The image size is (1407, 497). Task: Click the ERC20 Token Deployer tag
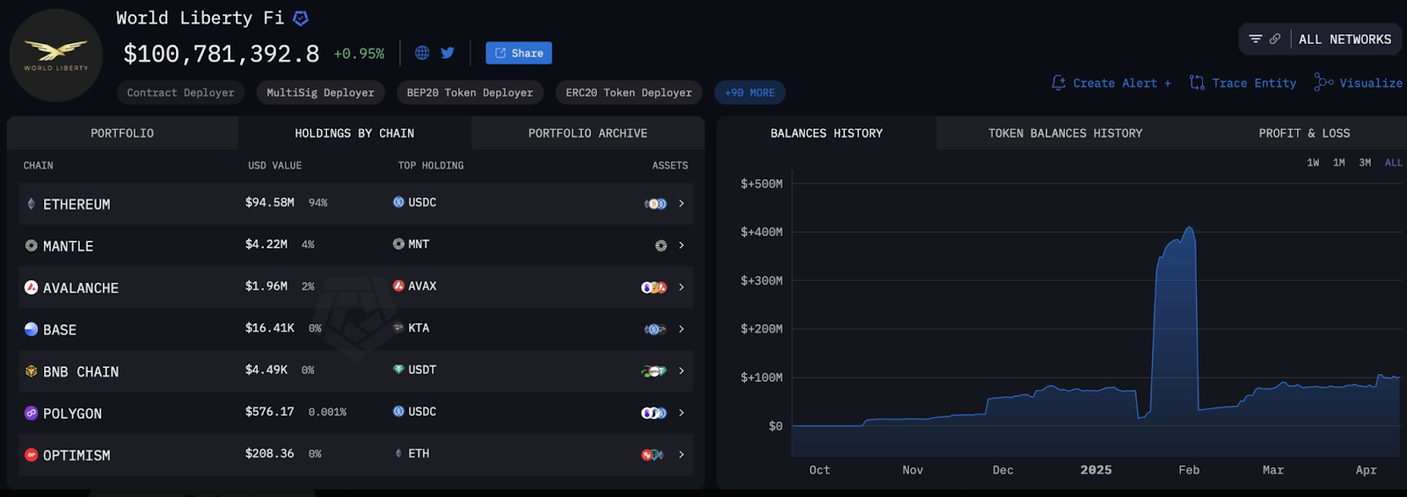(629, 92)
